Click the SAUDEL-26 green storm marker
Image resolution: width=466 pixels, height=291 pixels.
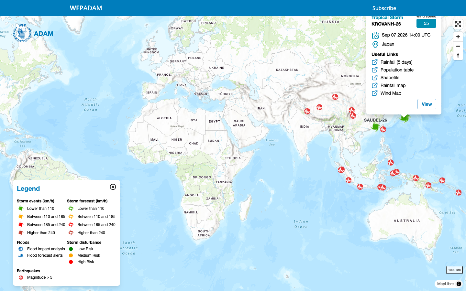click(375, 127)
